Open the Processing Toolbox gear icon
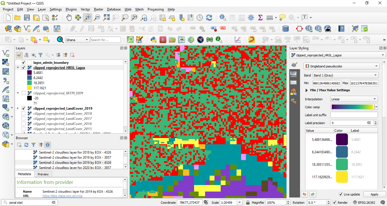Screen dimensions: 387x206 click(x=251, y=18)
